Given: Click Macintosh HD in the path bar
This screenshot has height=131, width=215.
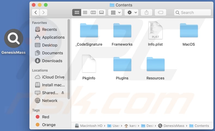Looking at the screenshot, I should point(89,126).
